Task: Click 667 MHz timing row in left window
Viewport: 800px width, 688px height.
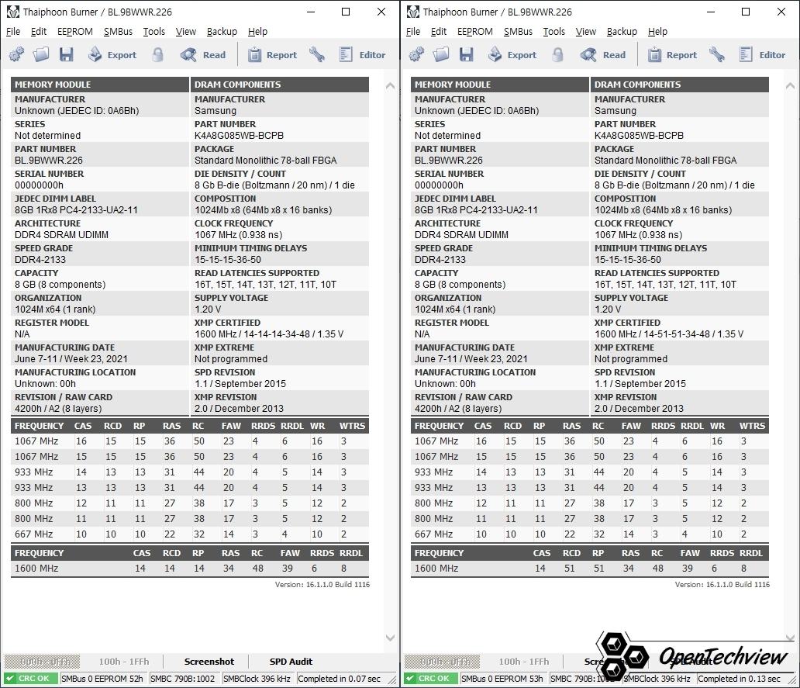Action: 190,534
